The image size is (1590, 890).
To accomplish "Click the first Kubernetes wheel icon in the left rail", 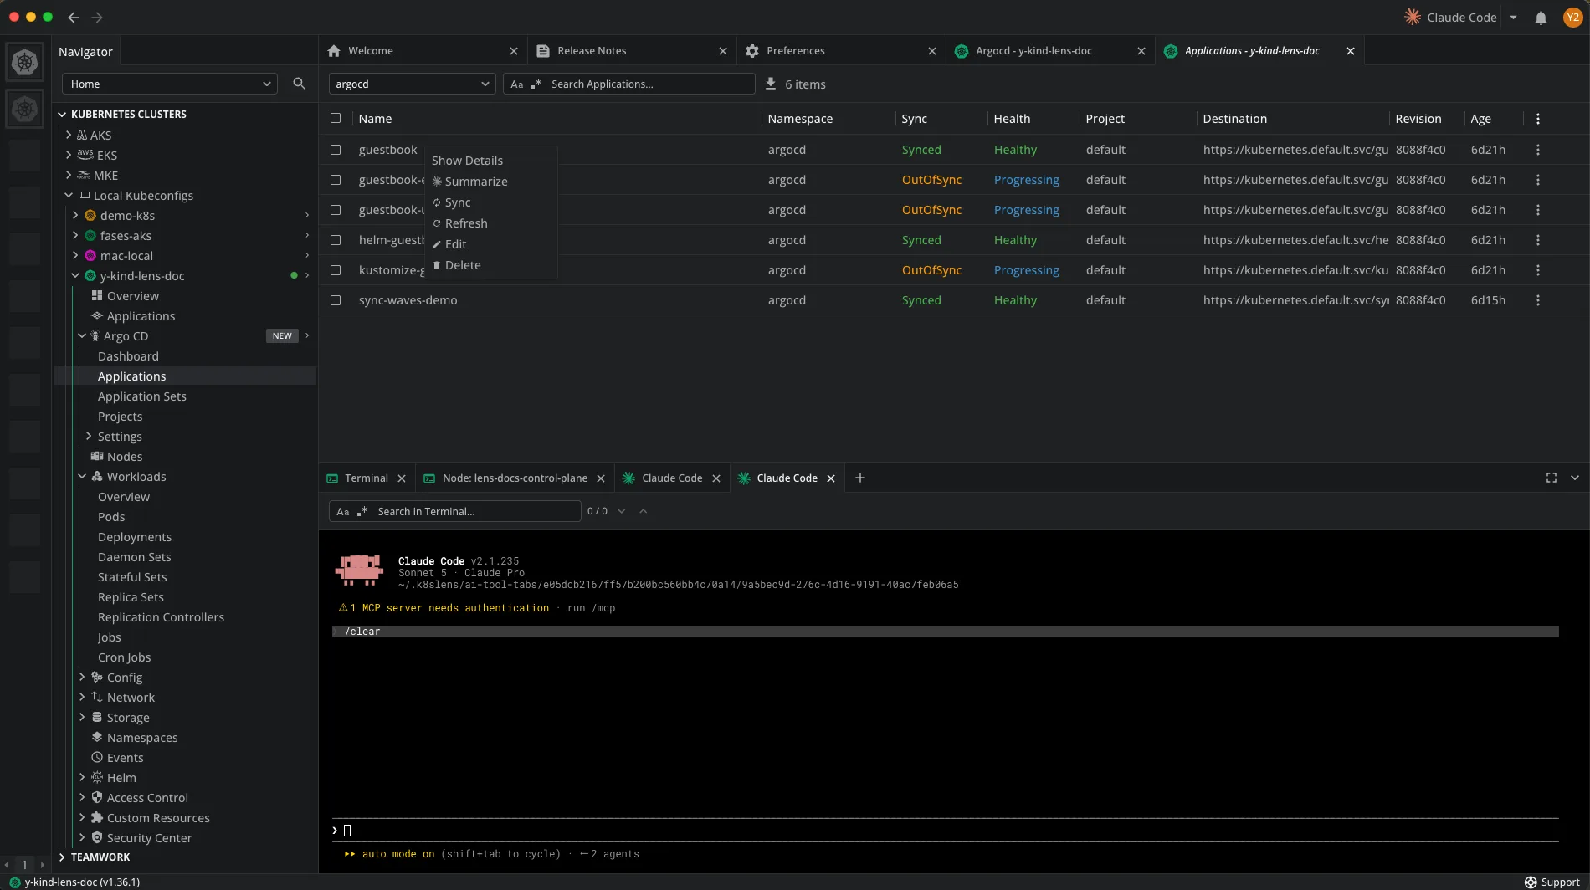I will [25, 62].
